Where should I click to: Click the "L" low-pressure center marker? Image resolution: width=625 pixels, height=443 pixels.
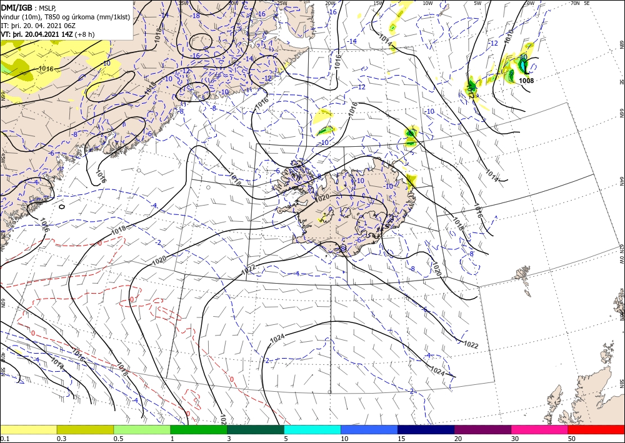click(x=526, y=71)
